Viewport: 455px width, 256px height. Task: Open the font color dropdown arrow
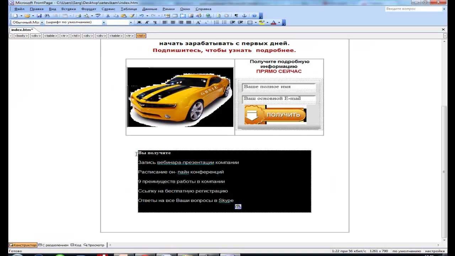pyautogui.click(x=279, y=22)
